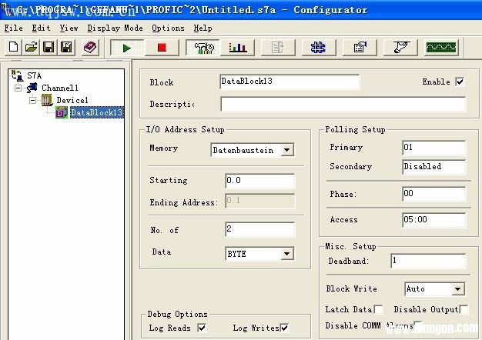
Task: Open the bar-chart statistics toolbar icon
Action: click(238, 48)
